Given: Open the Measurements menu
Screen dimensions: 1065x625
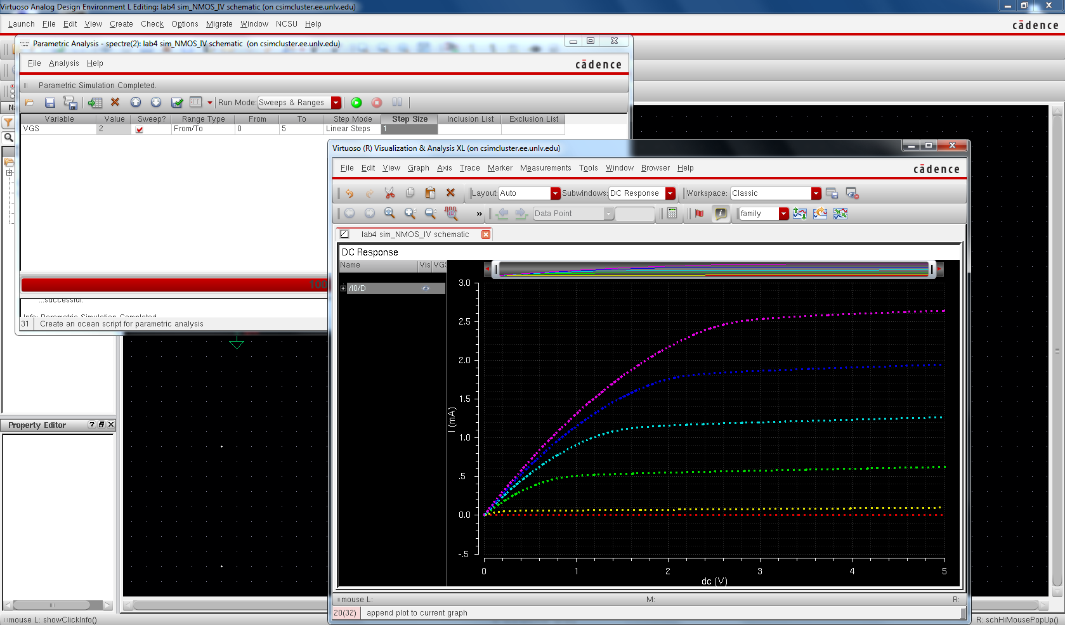Looking at the screenshot, I should [546, 168].
